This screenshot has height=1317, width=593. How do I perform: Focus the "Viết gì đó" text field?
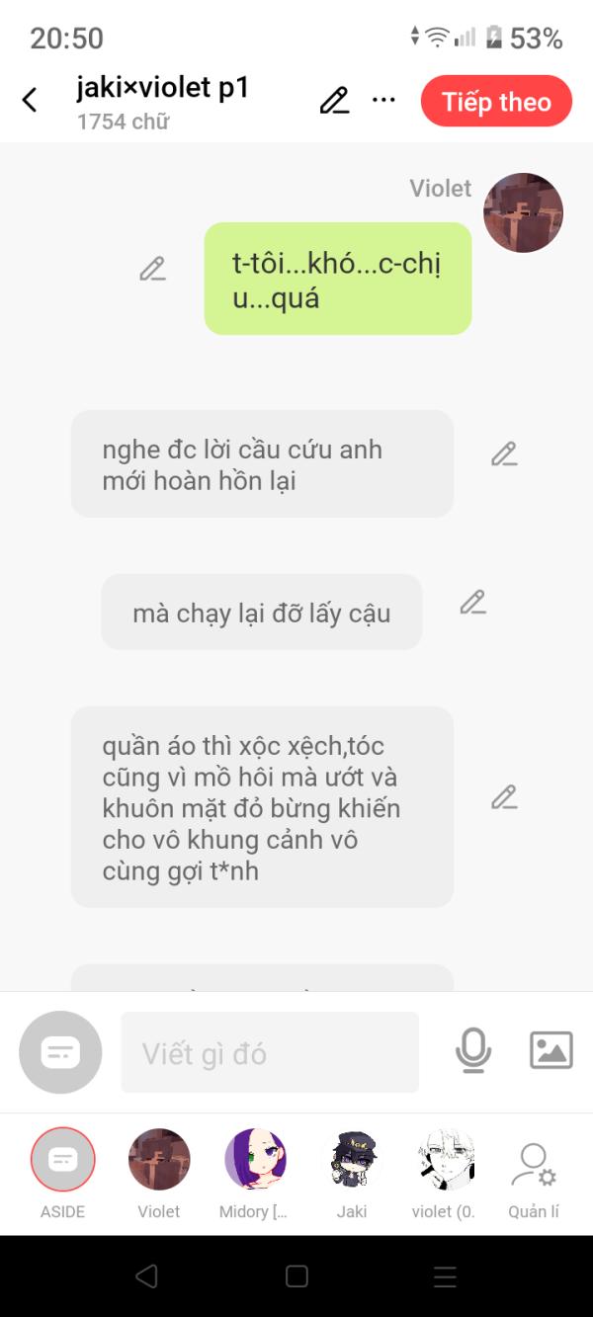270,1052
